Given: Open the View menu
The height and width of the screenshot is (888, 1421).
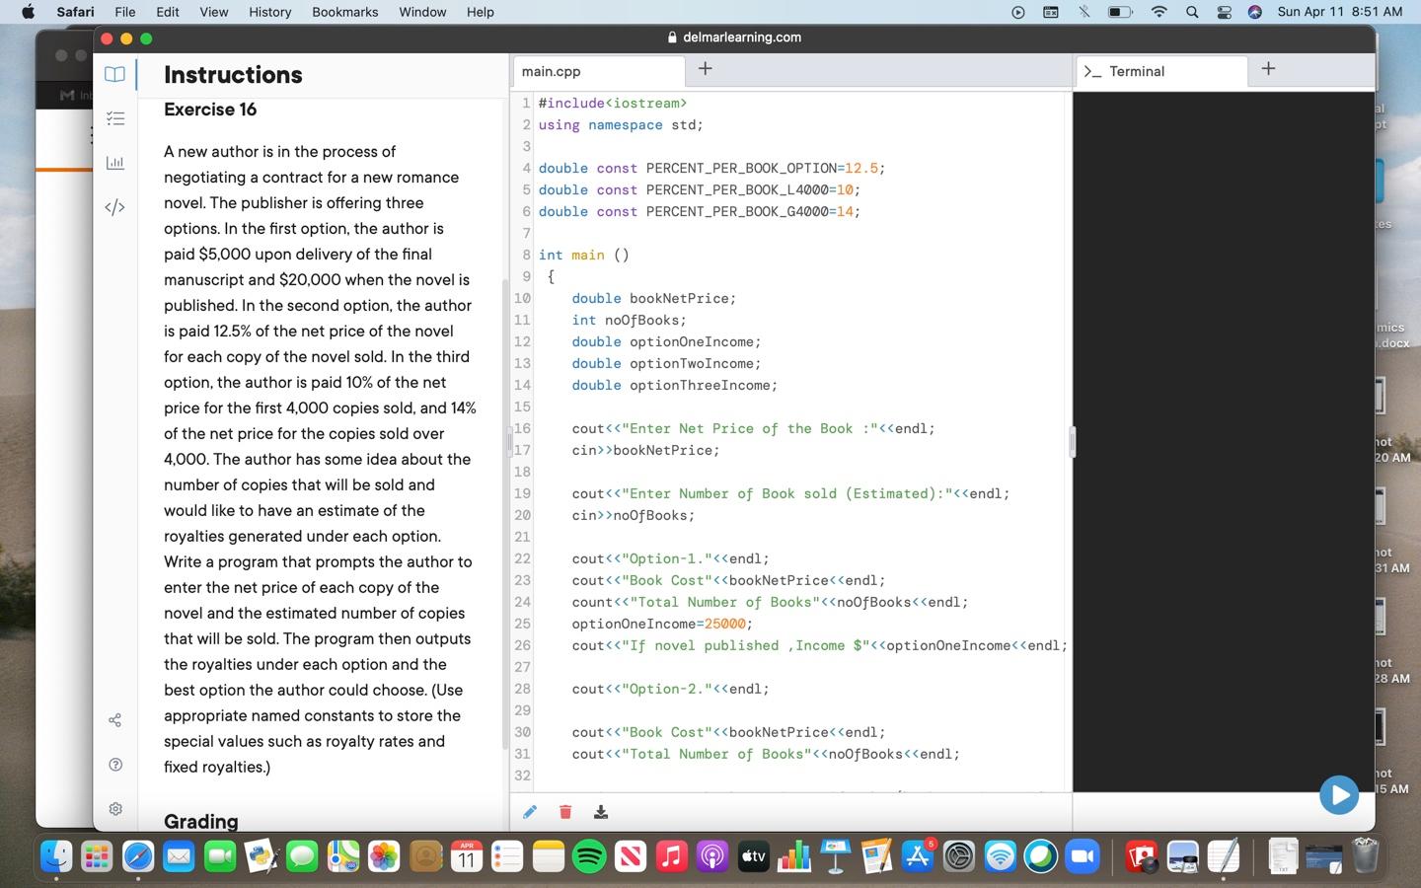Looking at the screenshot, I should pyautogui.click(x=214, y=12).
